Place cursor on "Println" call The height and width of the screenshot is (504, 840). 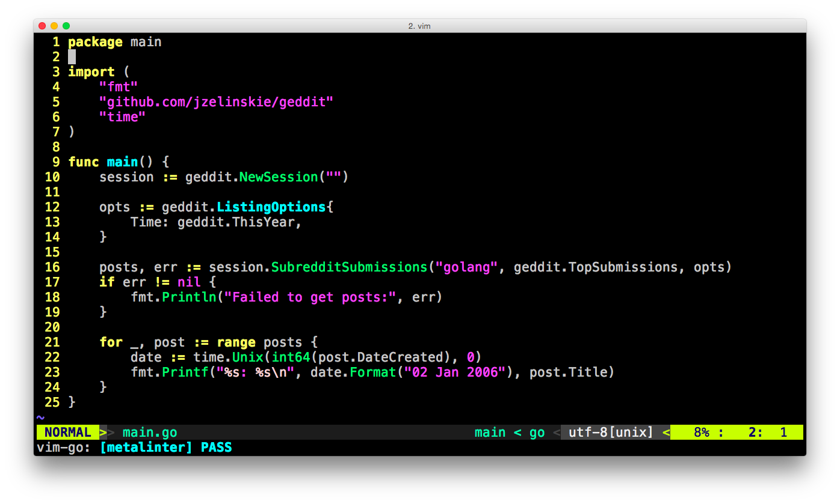click(189, 297)
